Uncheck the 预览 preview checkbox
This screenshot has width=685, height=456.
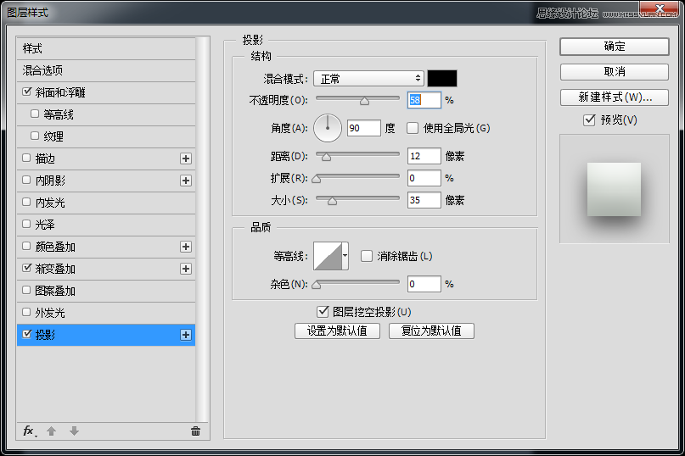(589, 120)
